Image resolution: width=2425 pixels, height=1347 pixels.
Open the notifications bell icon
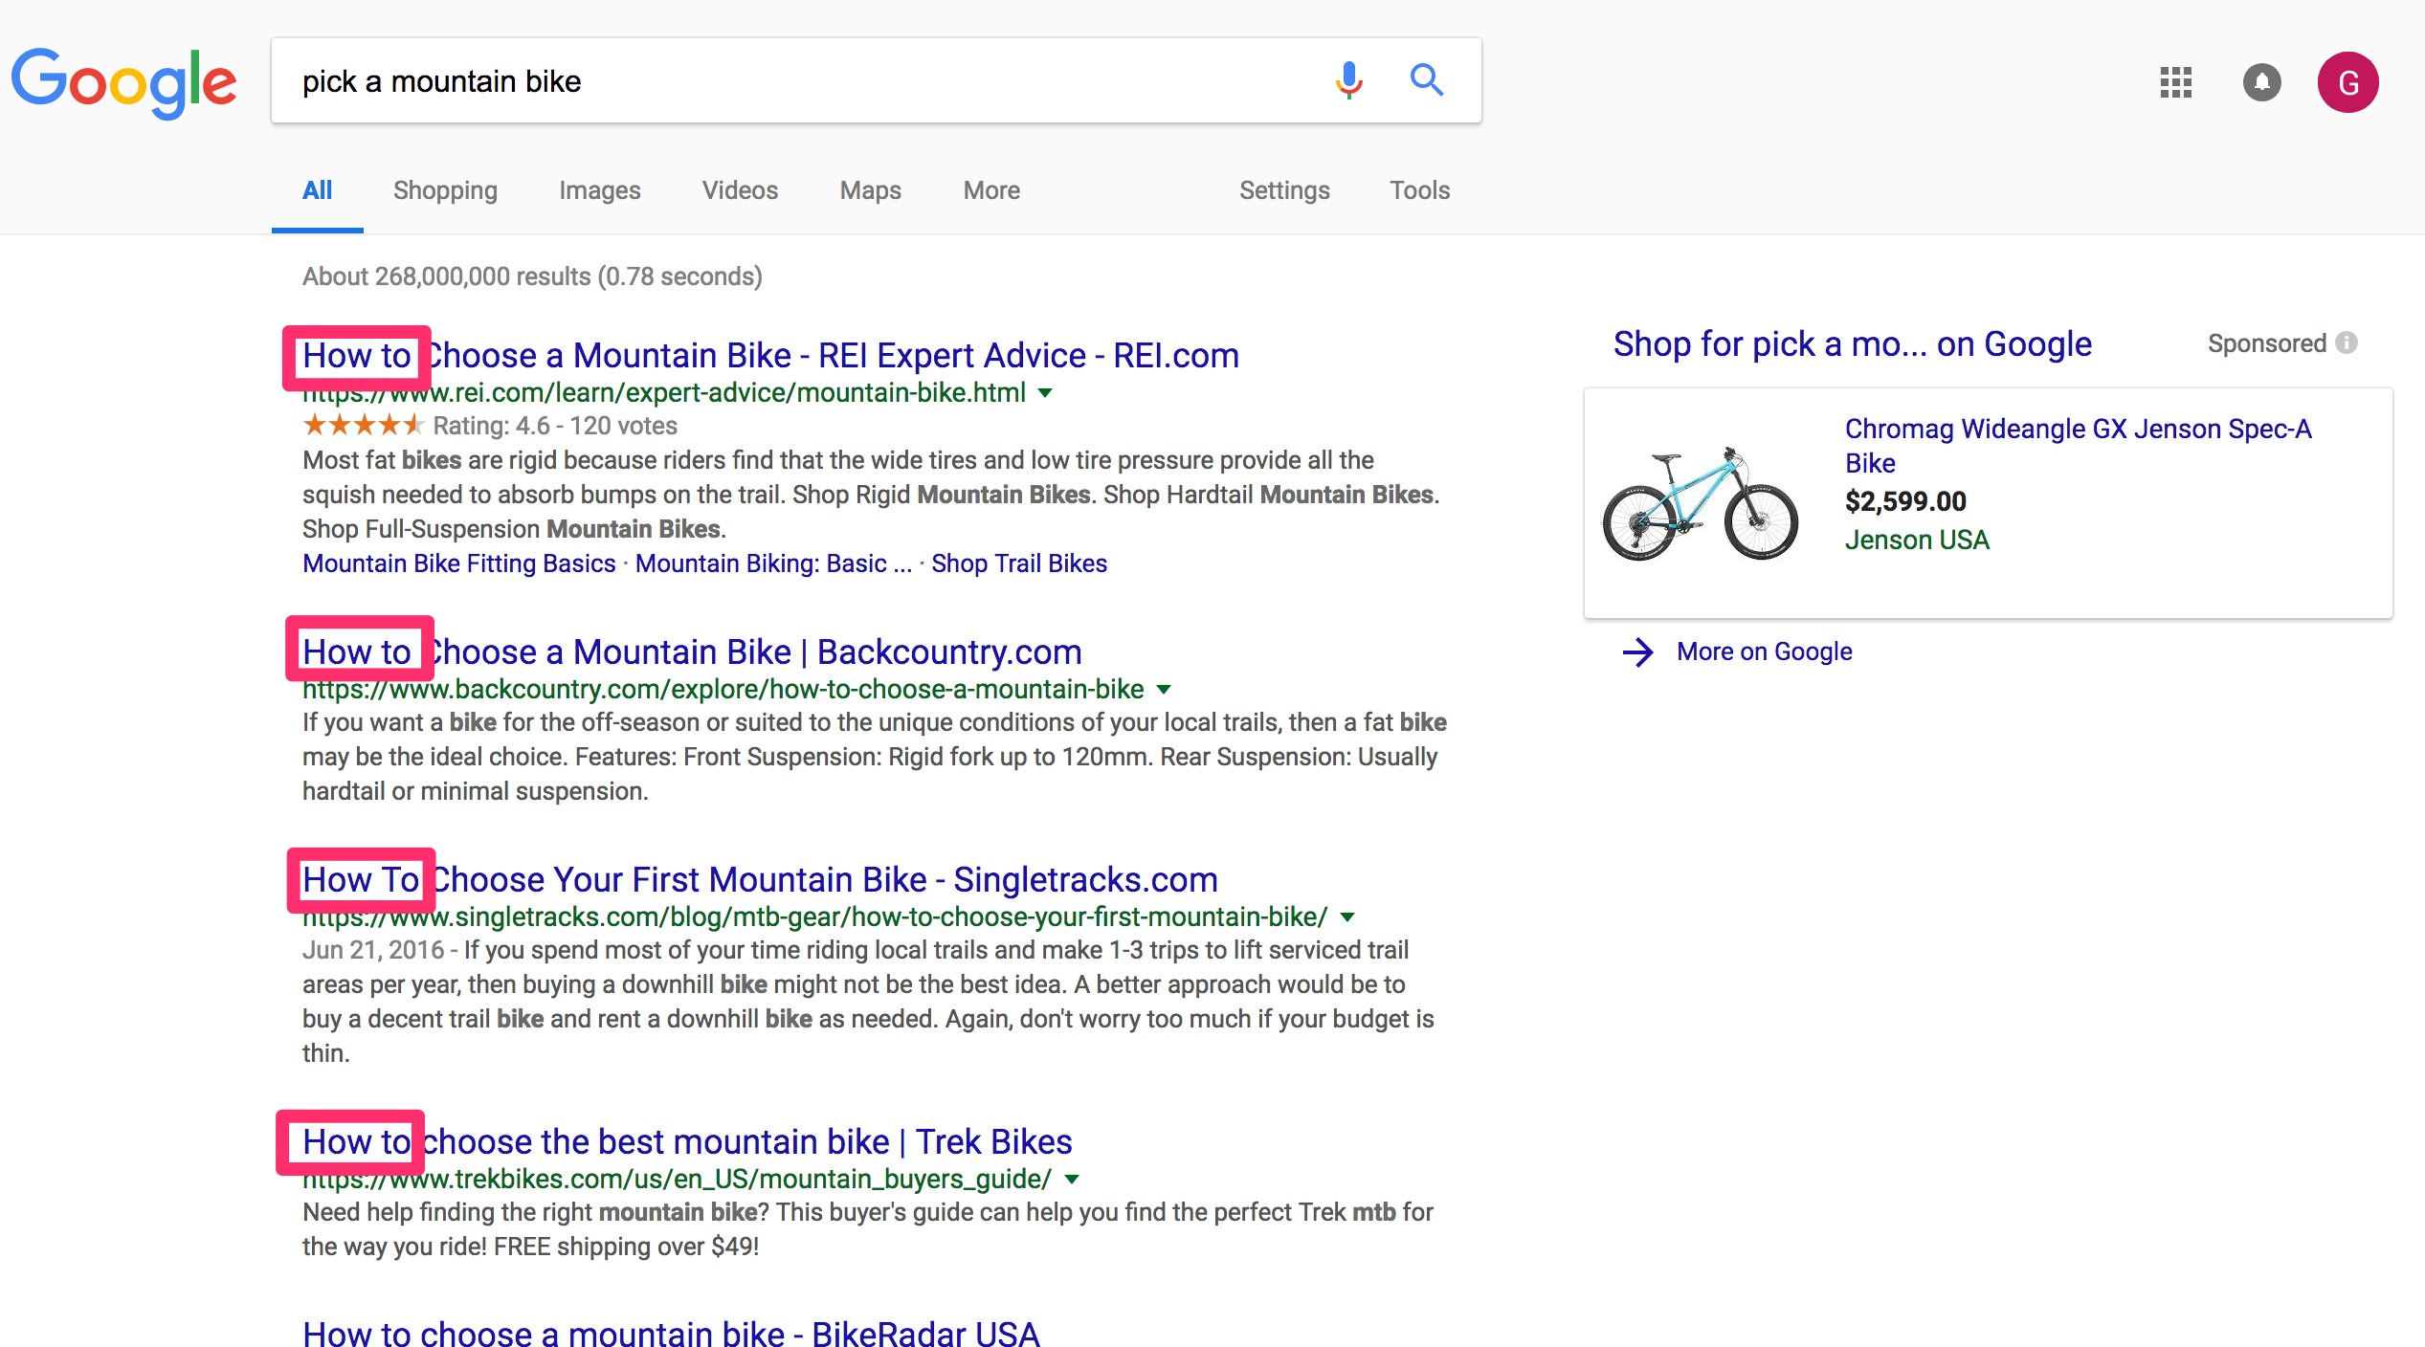pos(2261,82)
